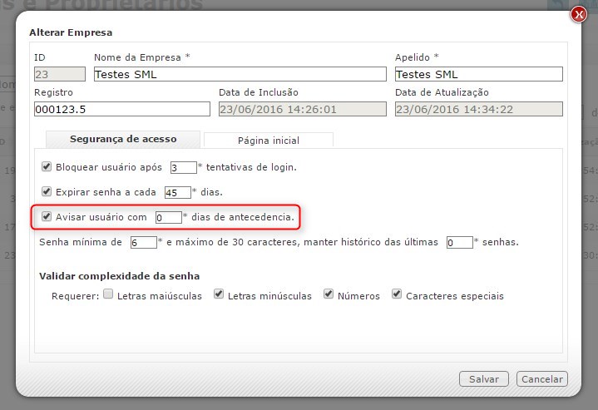Screen dimensions: 598x410
Task: Uncheck Letras minúsculas requirement
Action: point(219,295)
